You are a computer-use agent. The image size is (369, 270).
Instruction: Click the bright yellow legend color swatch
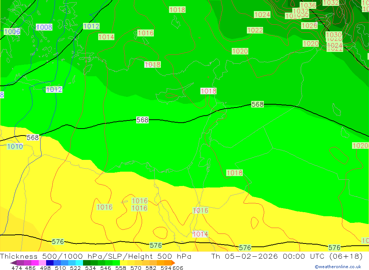(124, 263)
